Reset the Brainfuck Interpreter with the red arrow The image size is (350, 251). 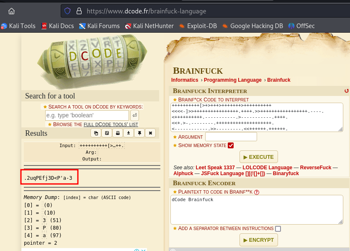[x=346, y=91]
